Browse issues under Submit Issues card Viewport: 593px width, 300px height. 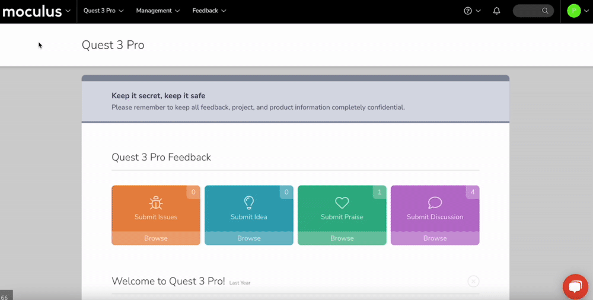tap(156, 238)
